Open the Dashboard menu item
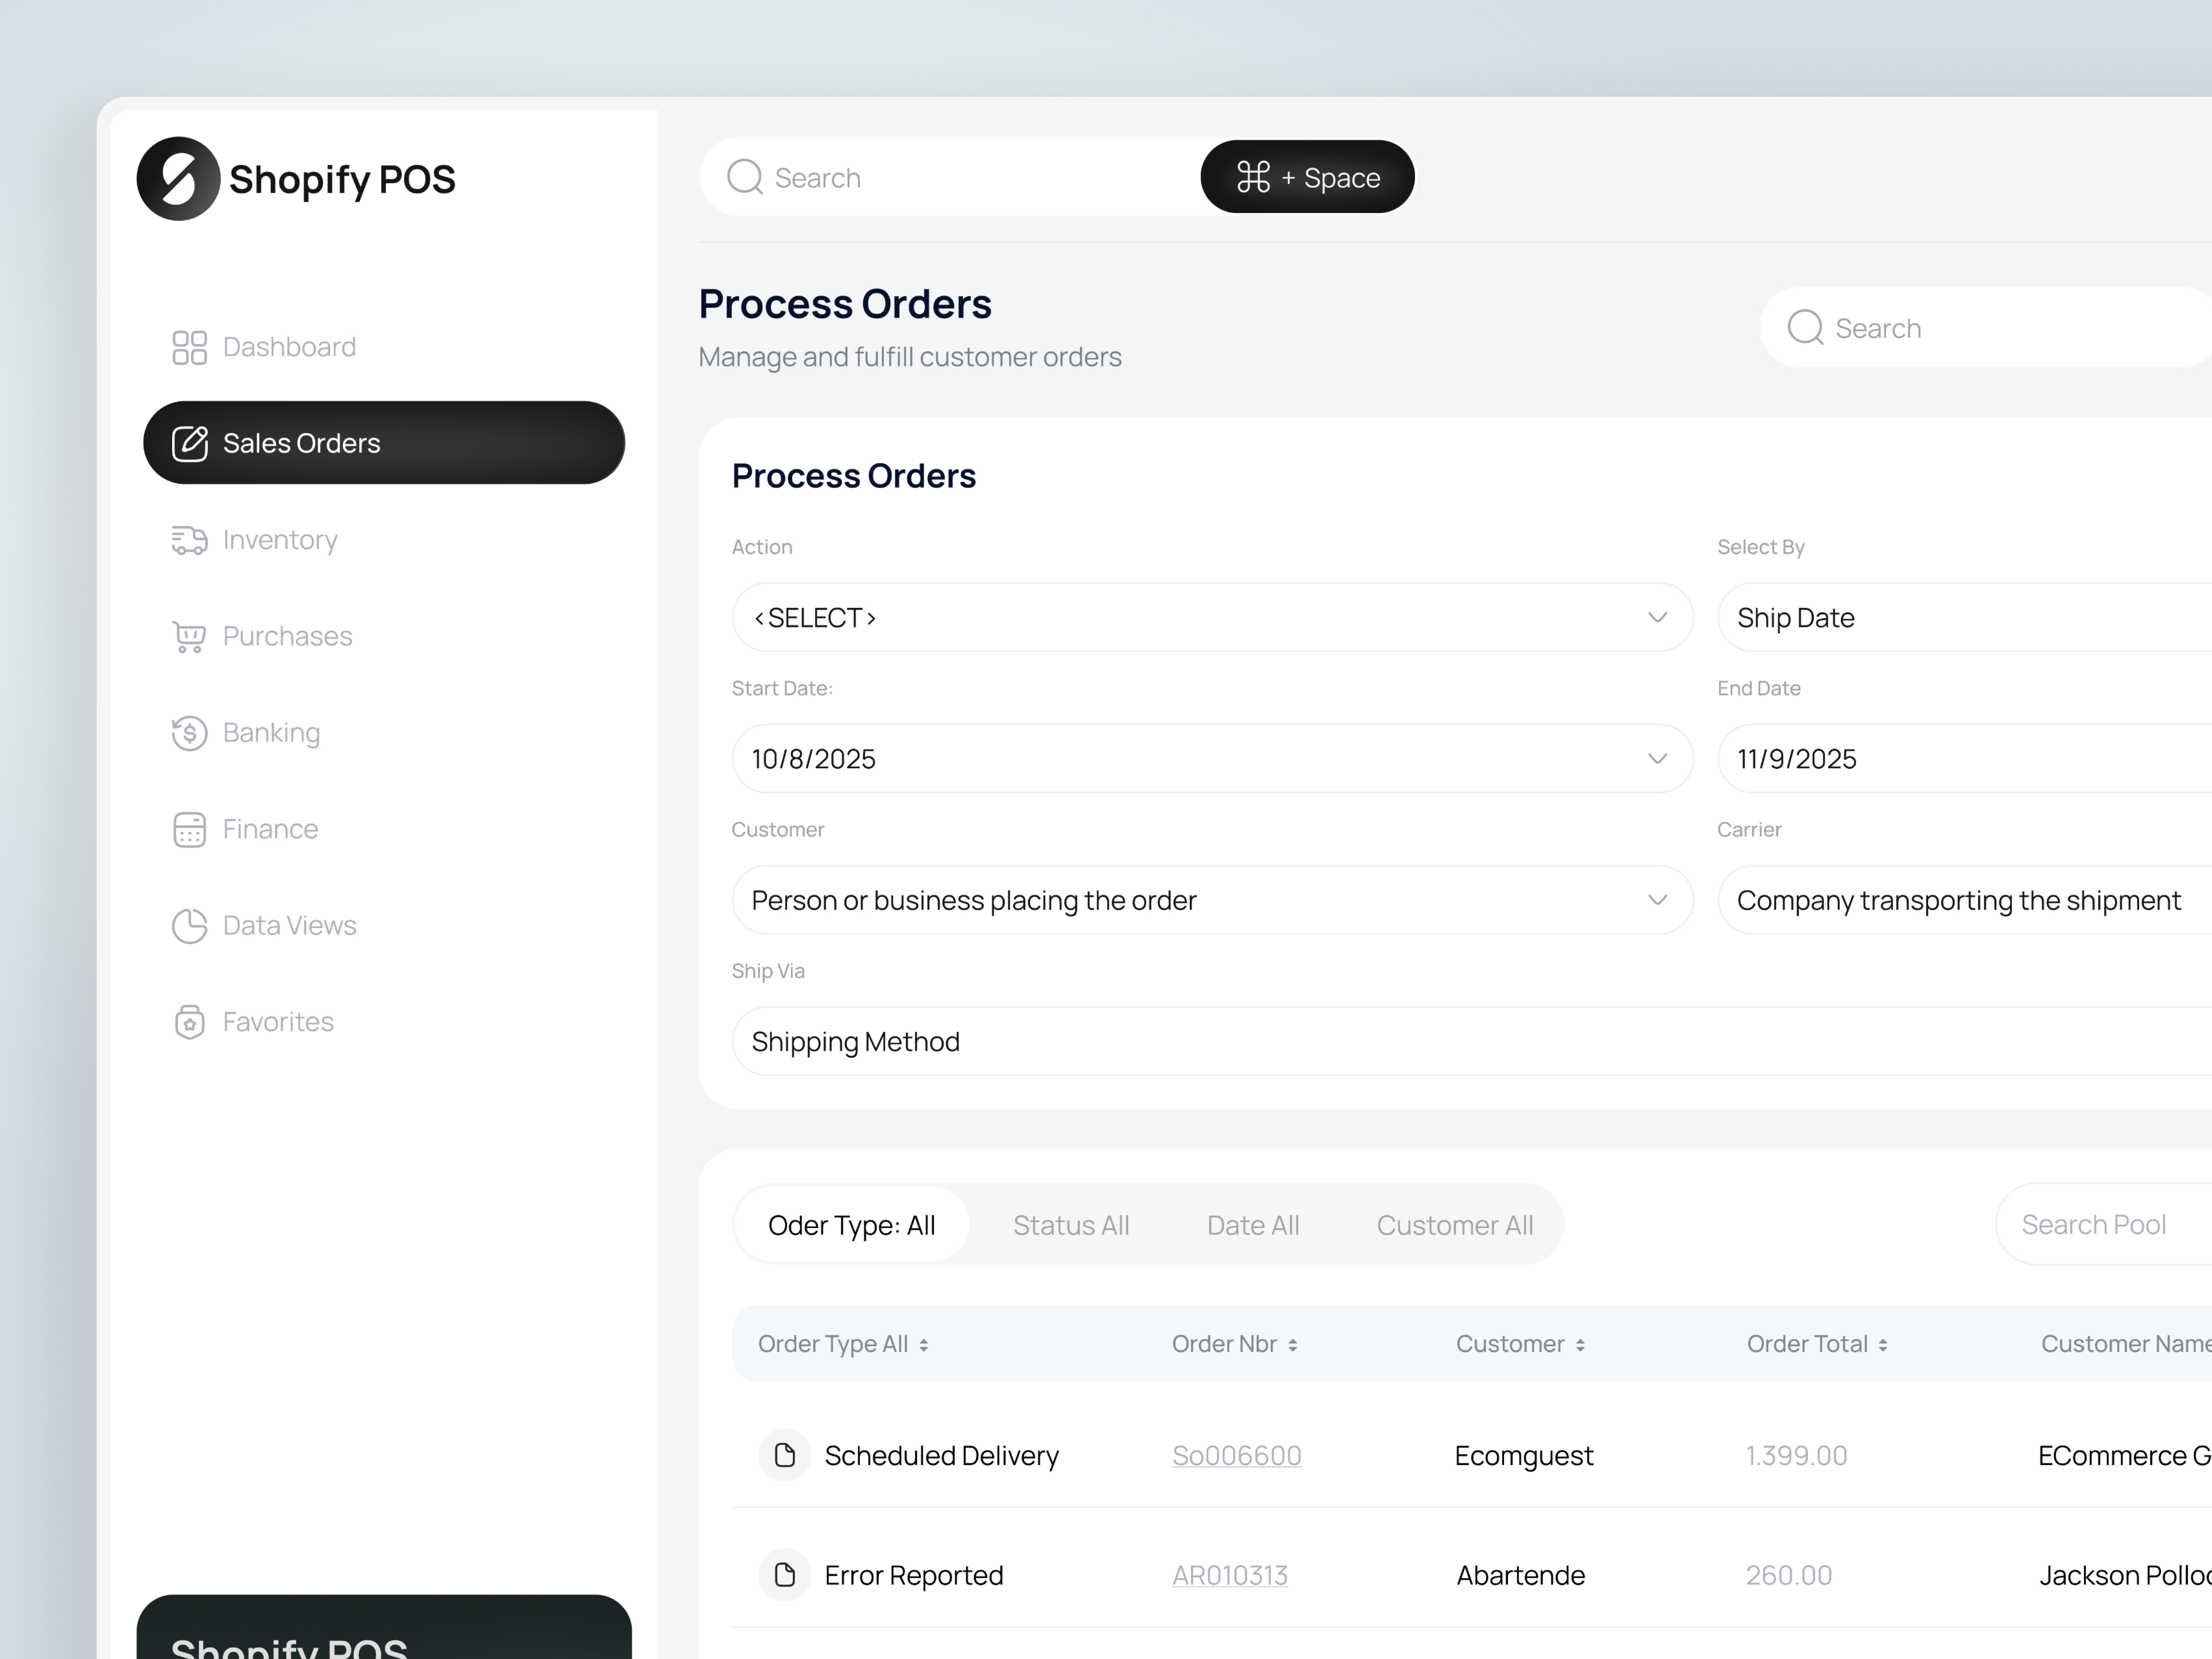The image size is (2212, 1659). click(384, 347)
